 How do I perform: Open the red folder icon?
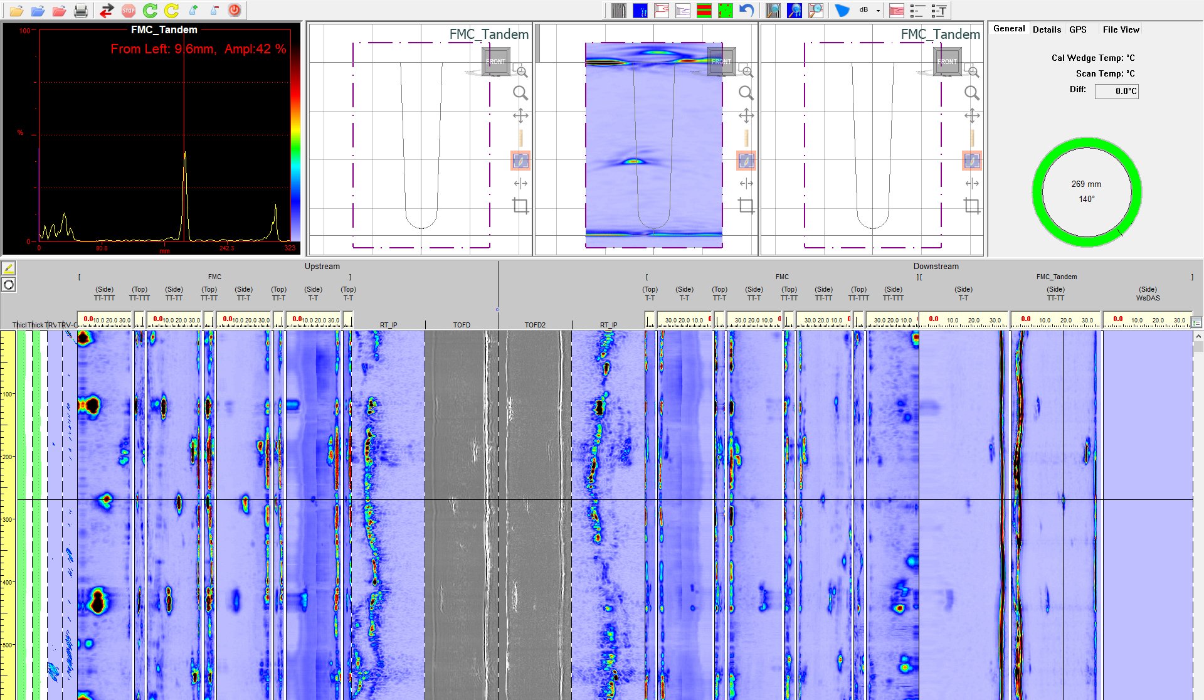59,10
